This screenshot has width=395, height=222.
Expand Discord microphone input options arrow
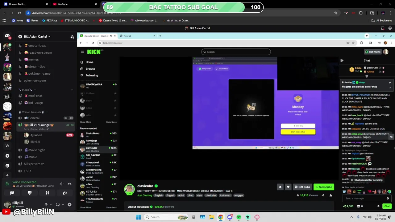pos(51,204)
